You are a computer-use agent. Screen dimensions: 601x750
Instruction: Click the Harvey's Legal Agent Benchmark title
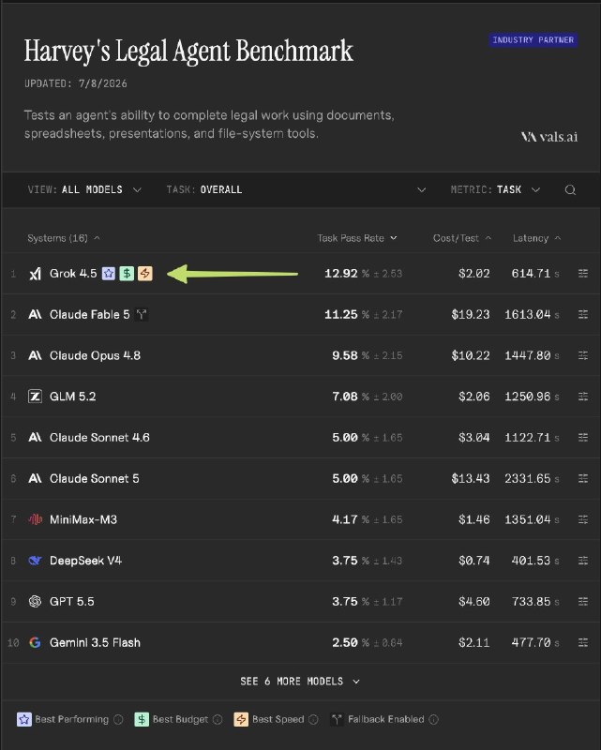[188, 52]
